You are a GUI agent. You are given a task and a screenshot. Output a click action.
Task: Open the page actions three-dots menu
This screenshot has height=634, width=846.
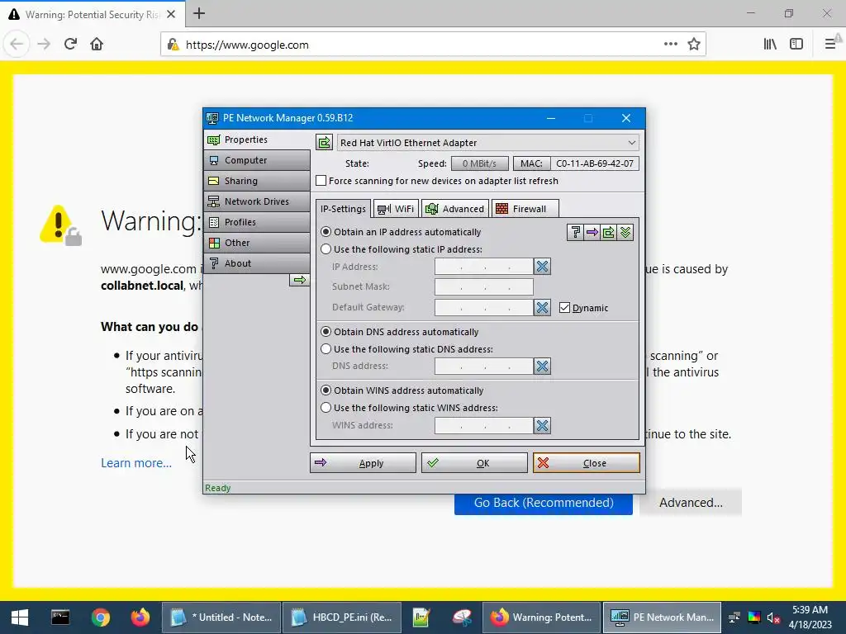click(x=671, y=45)
